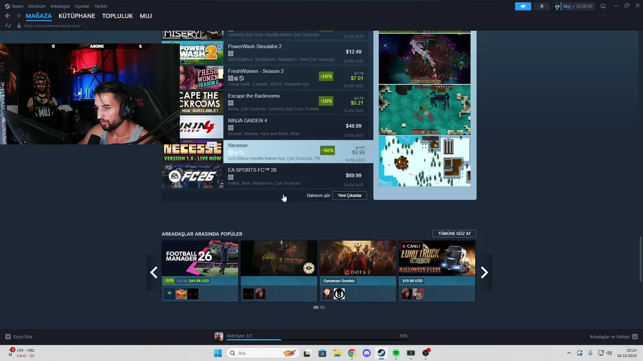
Task: Switch to the KÜTÜPHANE tab
Action: [x=77, y=16]
